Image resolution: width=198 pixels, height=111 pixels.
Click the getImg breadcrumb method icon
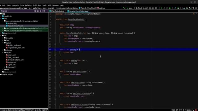(x=98, y=8)
